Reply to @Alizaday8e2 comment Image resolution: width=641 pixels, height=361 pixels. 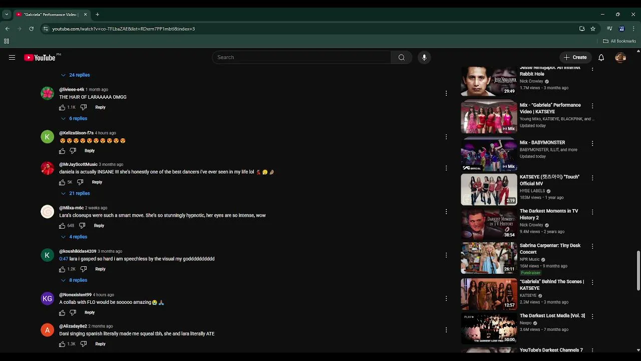[100, 344]
